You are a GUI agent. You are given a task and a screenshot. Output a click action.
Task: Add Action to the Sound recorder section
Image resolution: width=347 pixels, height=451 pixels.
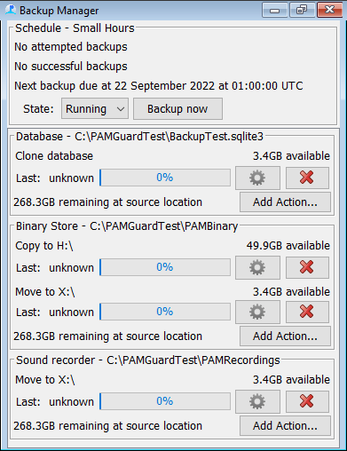[285, 426]
